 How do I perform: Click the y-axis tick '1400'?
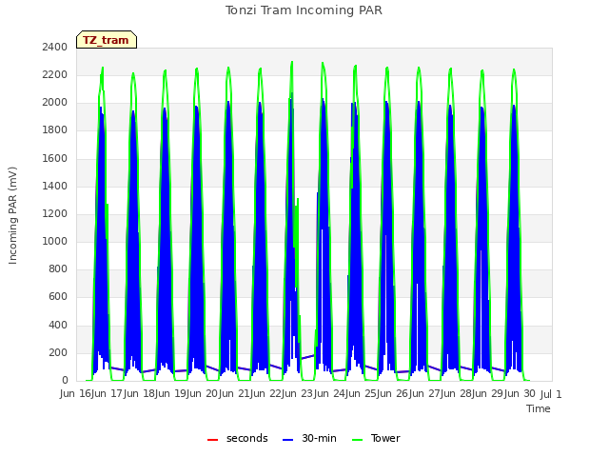coord(55,186)
